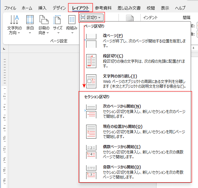Switch to the レイアウト ribbon tab
The width and height of the screenshot is (198, 188).
pos(80,8)
